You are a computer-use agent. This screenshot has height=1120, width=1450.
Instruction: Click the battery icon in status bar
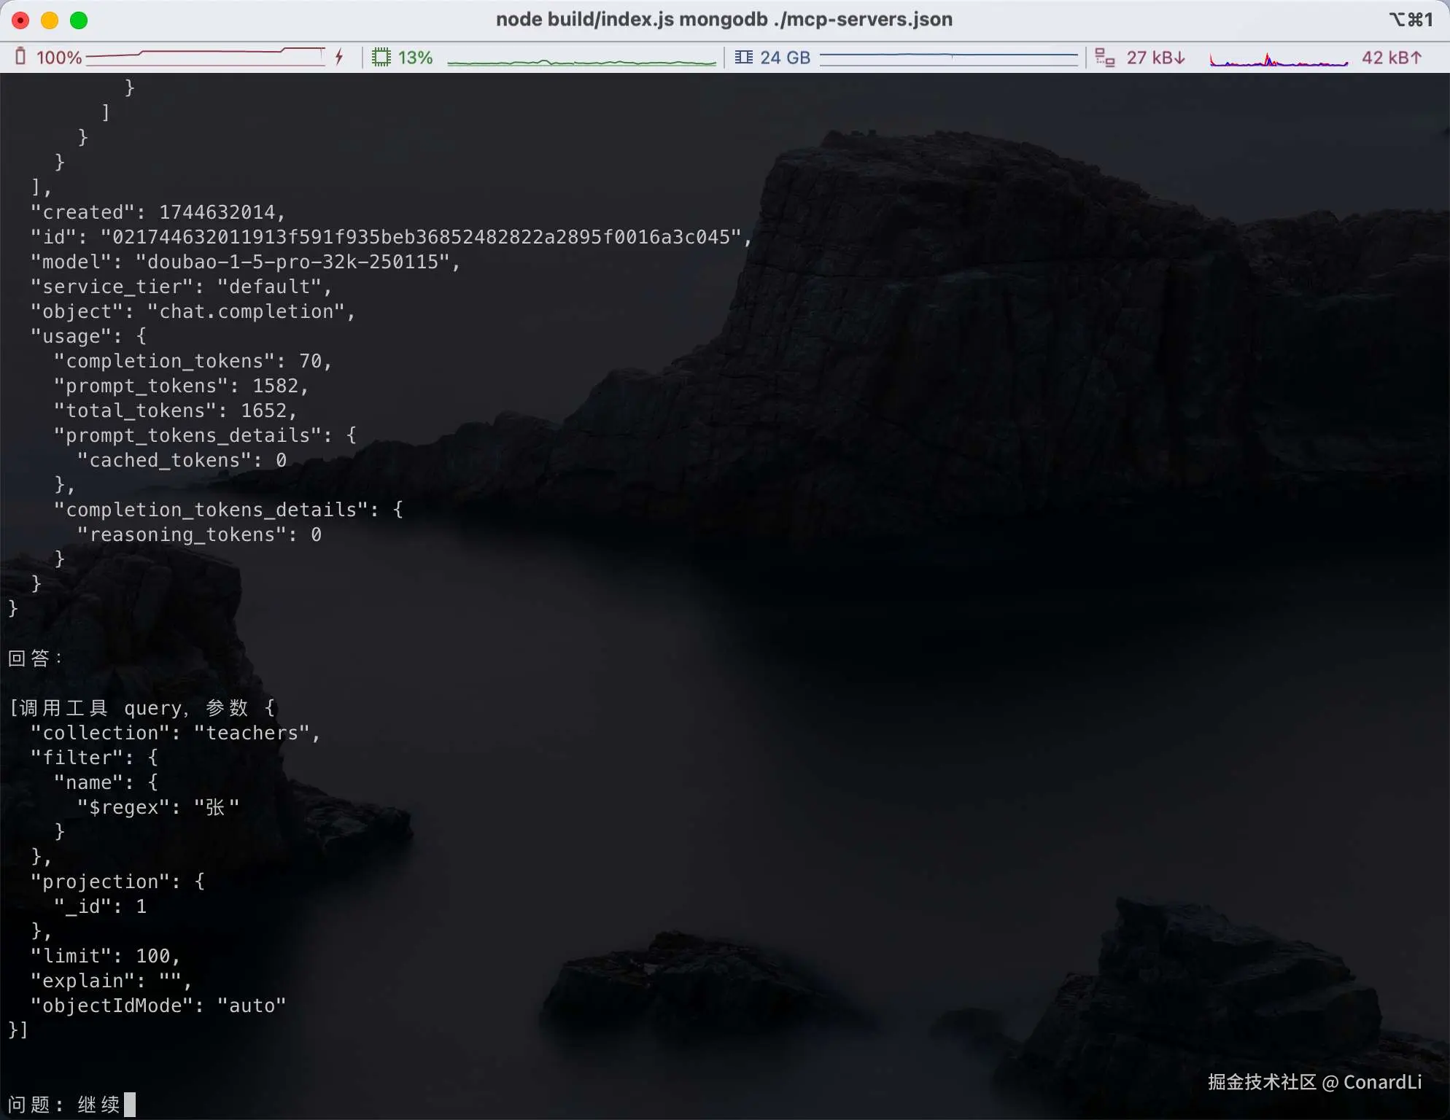pos(20,57)
